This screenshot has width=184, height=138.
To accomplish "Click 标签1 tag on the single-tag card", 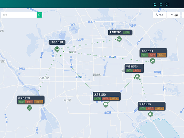I will [127, 33].
